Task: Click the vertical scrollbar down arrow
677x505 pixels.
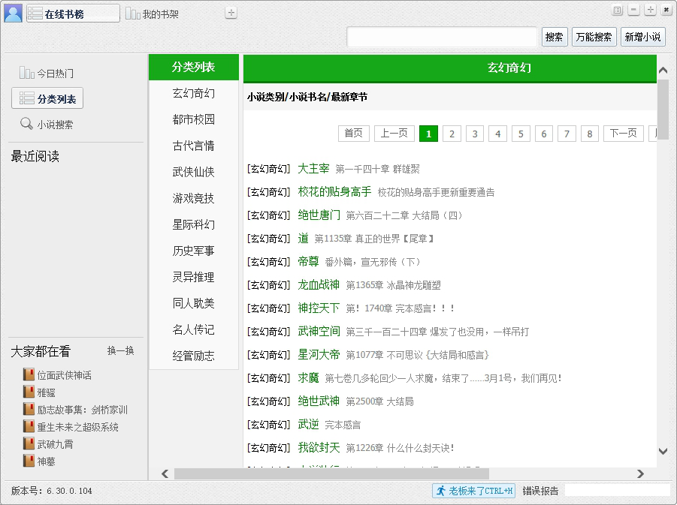Action: [663, 451]
